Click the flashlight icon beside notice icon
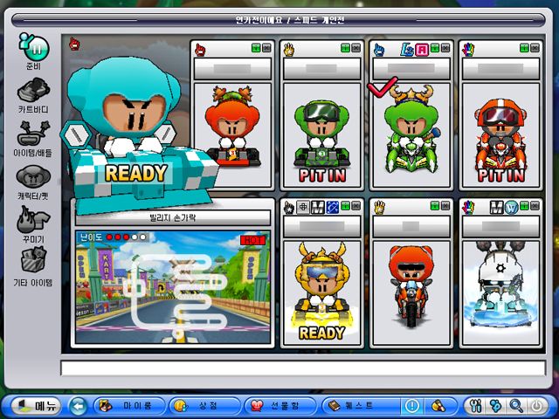 438,406
